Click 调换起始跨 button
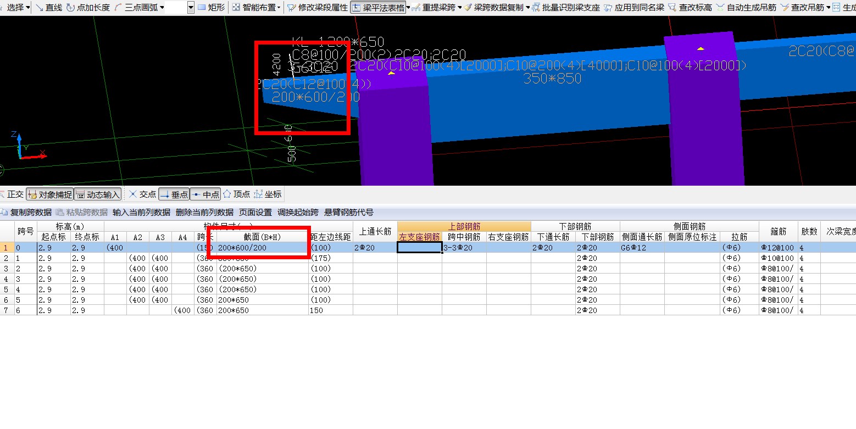856x429 pixels. [x=298, y=213]
